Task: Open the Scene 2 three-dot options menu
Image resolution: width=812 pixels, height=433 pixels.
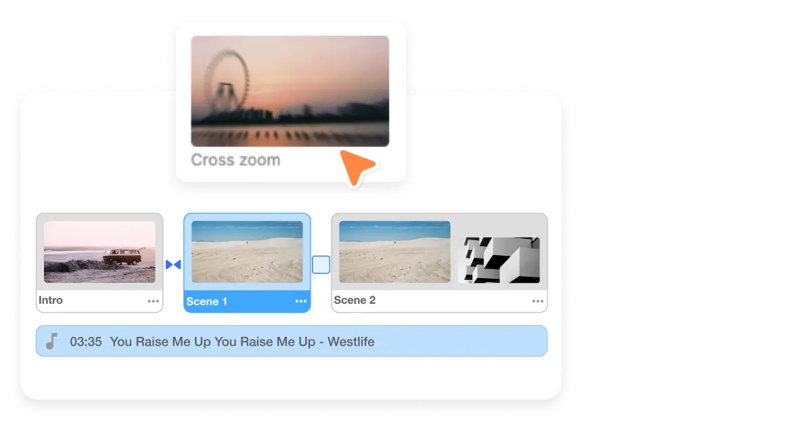Action: 538,302
